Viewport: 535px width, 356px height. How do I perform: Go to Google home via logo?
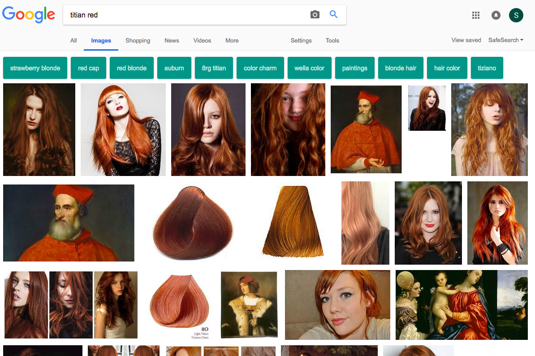click(29, 15)
